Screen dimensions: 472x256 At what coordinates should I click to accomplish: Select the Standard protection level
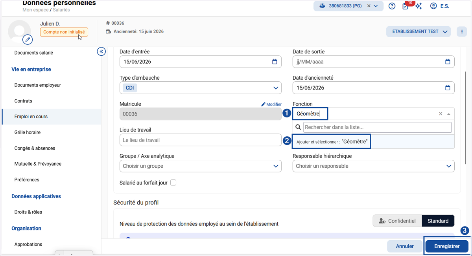pyautogui.click(x=438, y=221)
